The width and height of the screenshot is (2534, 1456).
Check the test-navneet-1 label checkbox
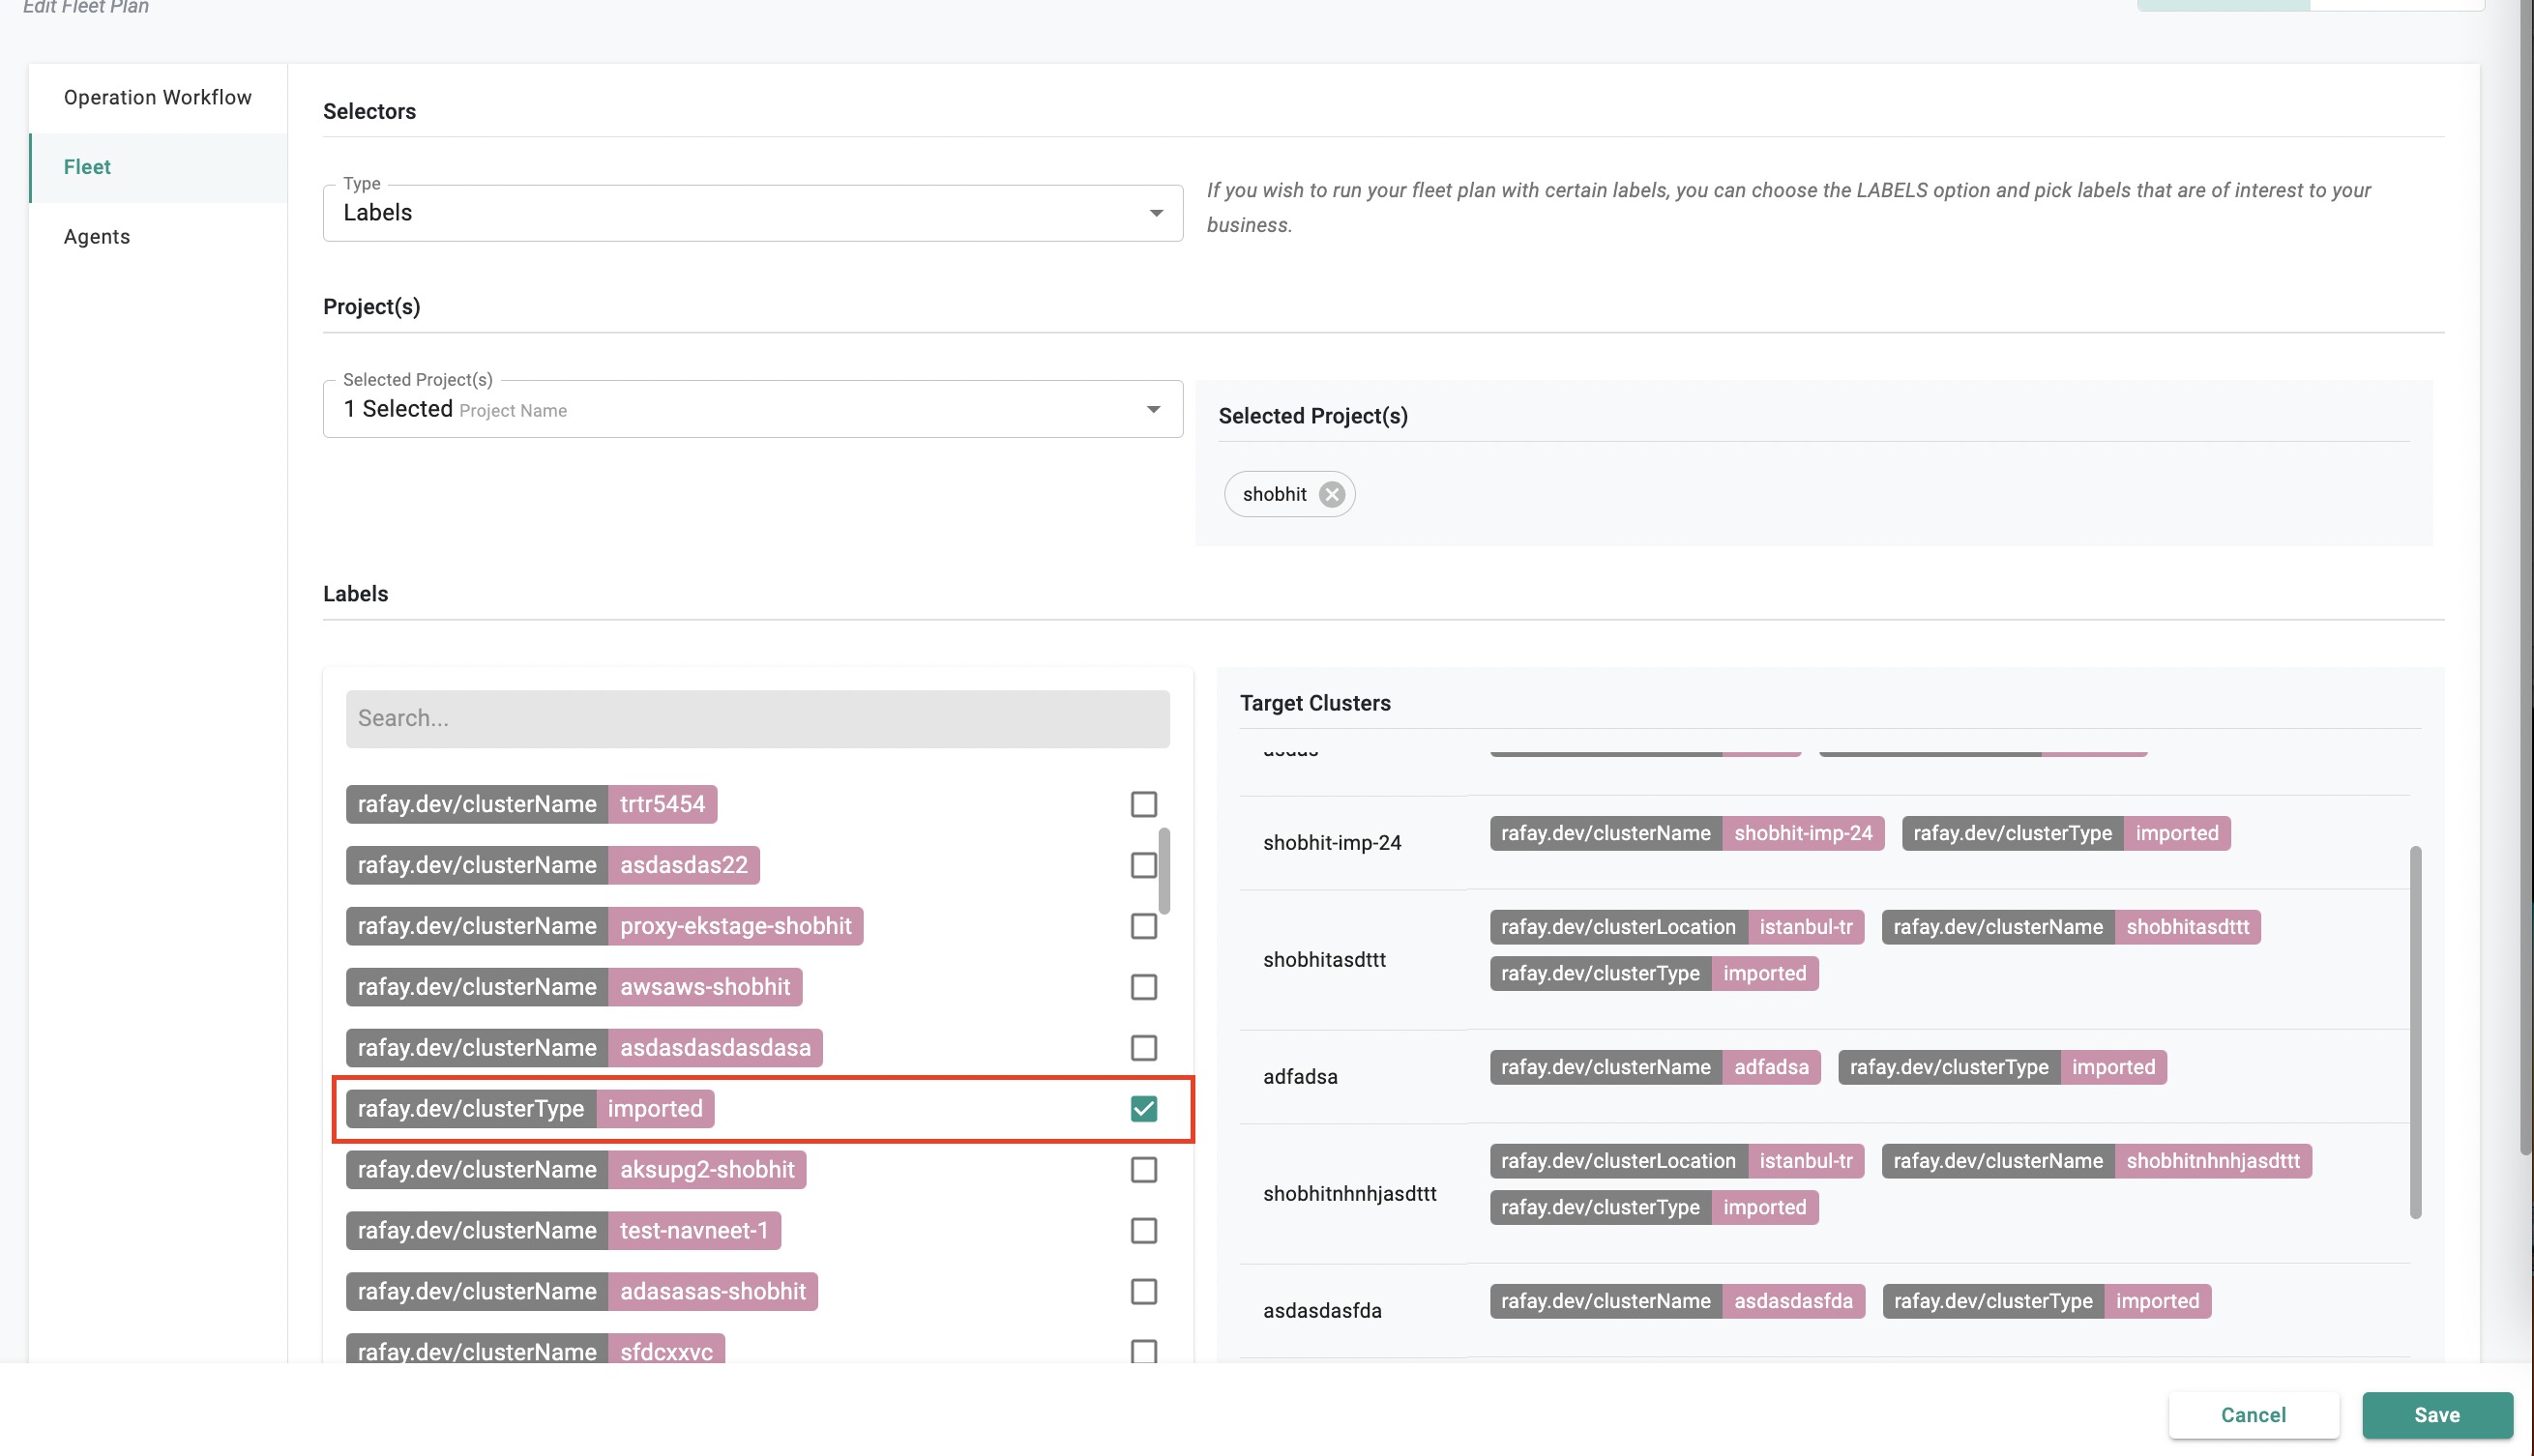point(1143,1230)
